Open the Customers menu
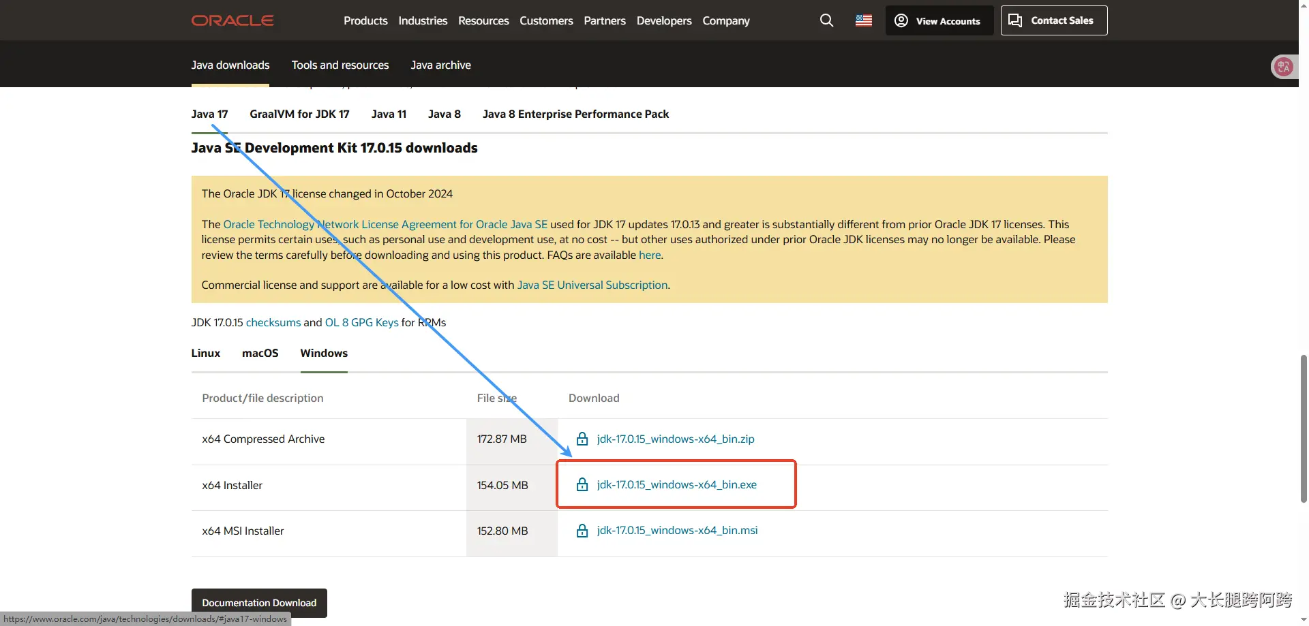The image size is (1309, 626). (x=546, y=20)
